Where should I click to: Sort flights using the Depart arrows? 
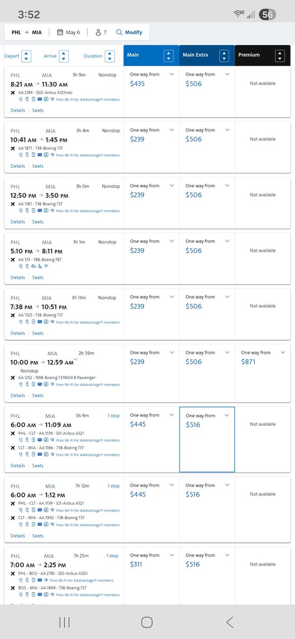(27, 56)
